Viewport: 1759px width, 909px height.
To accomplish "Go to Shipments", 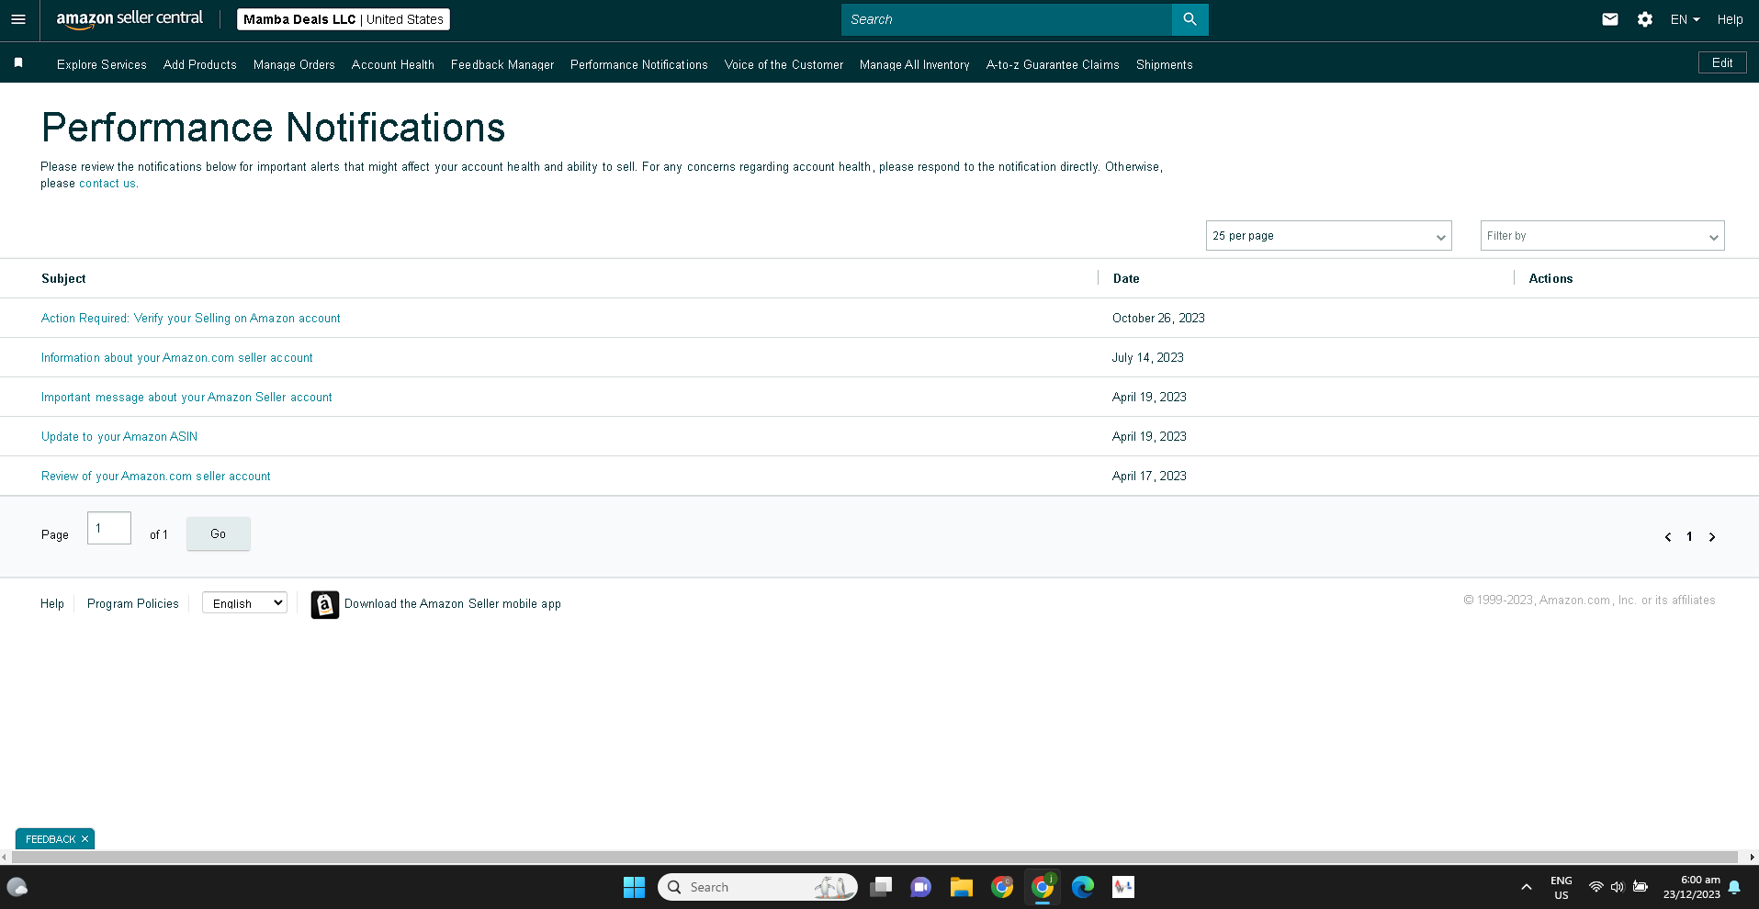I will [1165, 64].
